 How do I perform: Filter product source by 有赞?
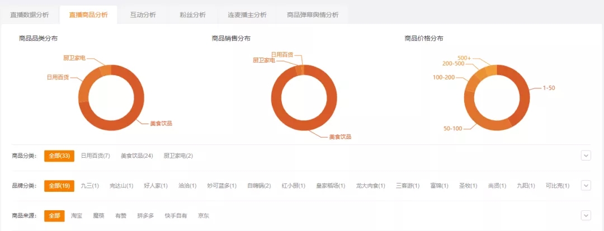(x=121, y=216)
